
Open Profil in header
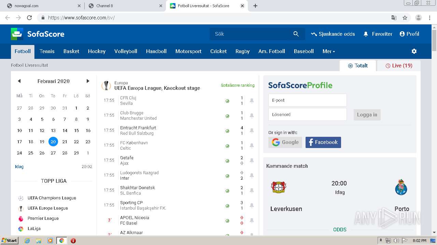(409, 34)
